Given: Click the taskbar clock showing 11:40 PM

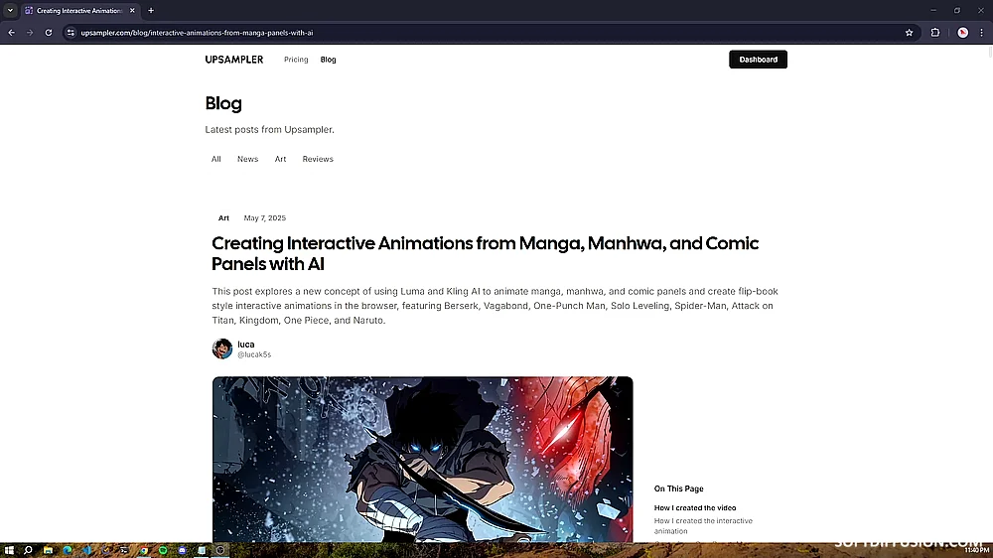Looking at the screenshot, I should pyautogui.click(x=976, y=550).
